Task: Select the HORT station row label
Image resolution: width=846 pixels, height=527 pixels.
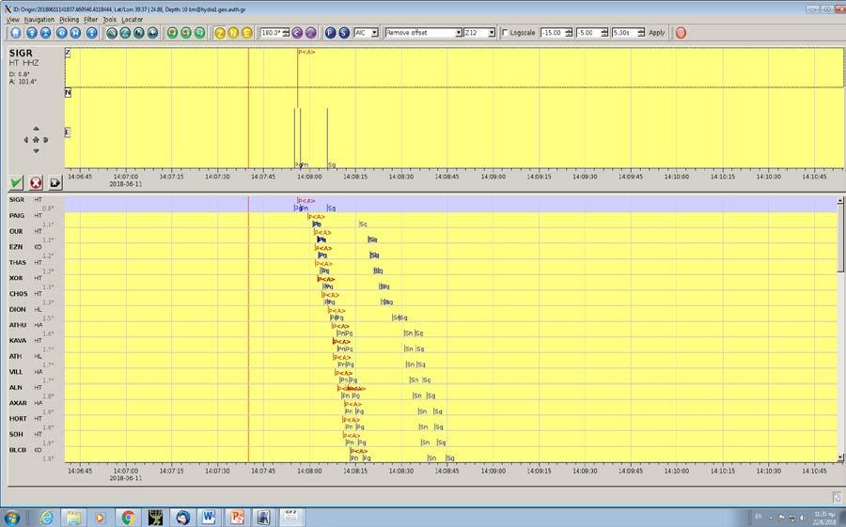Action: click(x=18, y=419)
